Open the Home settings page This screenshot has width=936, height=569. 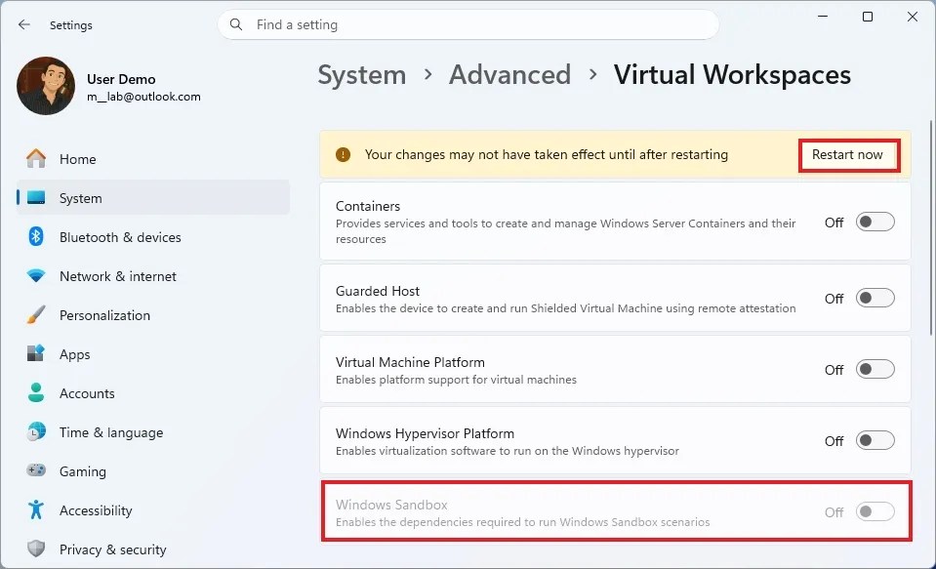[153, 159]
